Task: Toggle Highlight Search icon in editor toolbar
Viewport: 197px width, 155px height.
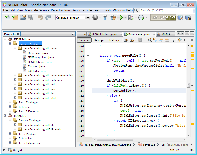Action: [x=167, y=40]
